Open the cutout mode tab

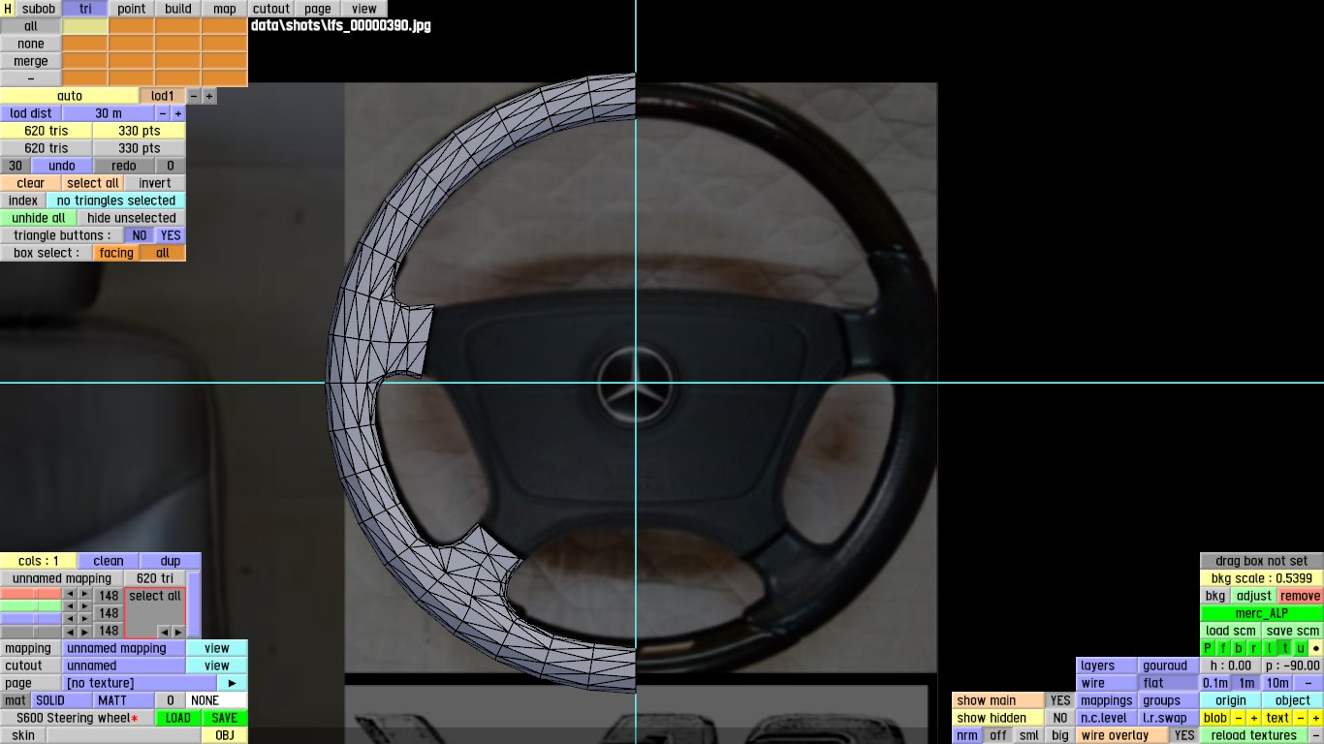pos(271,9)
